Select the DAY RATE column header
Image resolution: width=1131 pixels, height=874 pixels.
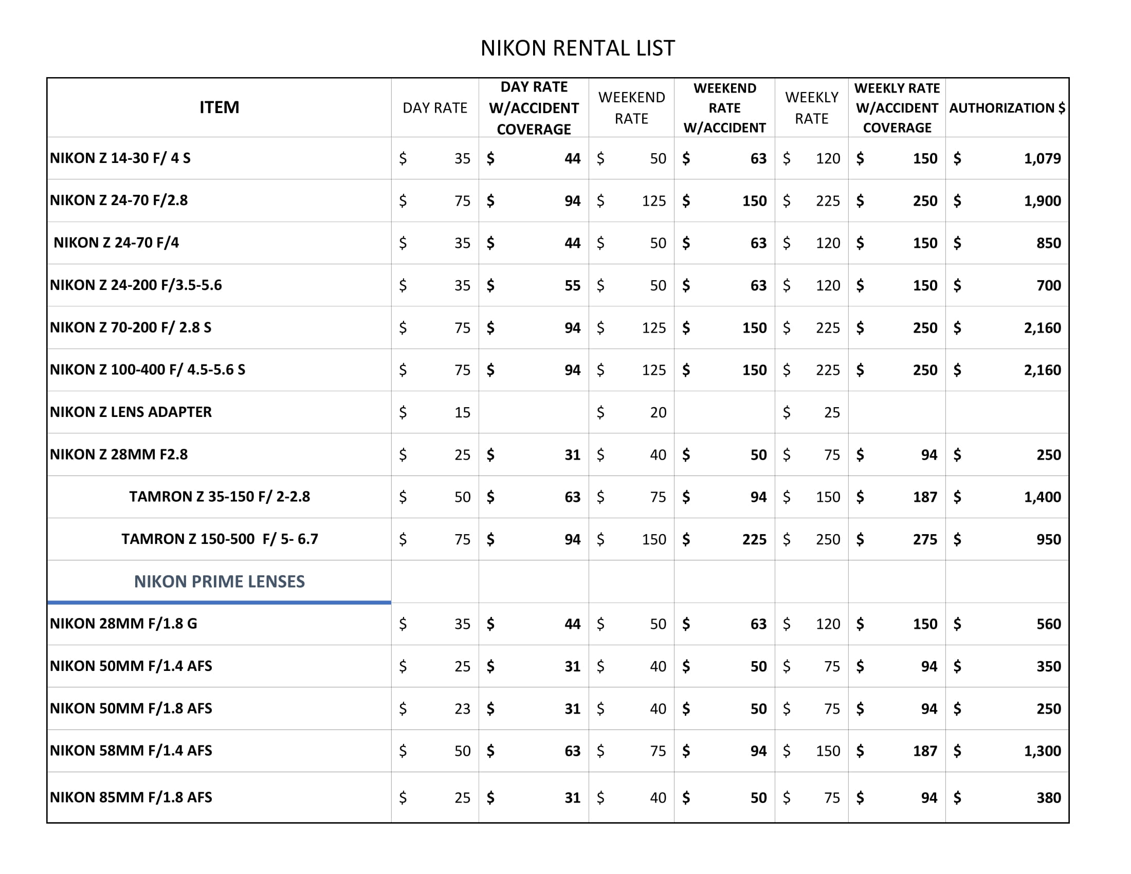coord(434,107)
